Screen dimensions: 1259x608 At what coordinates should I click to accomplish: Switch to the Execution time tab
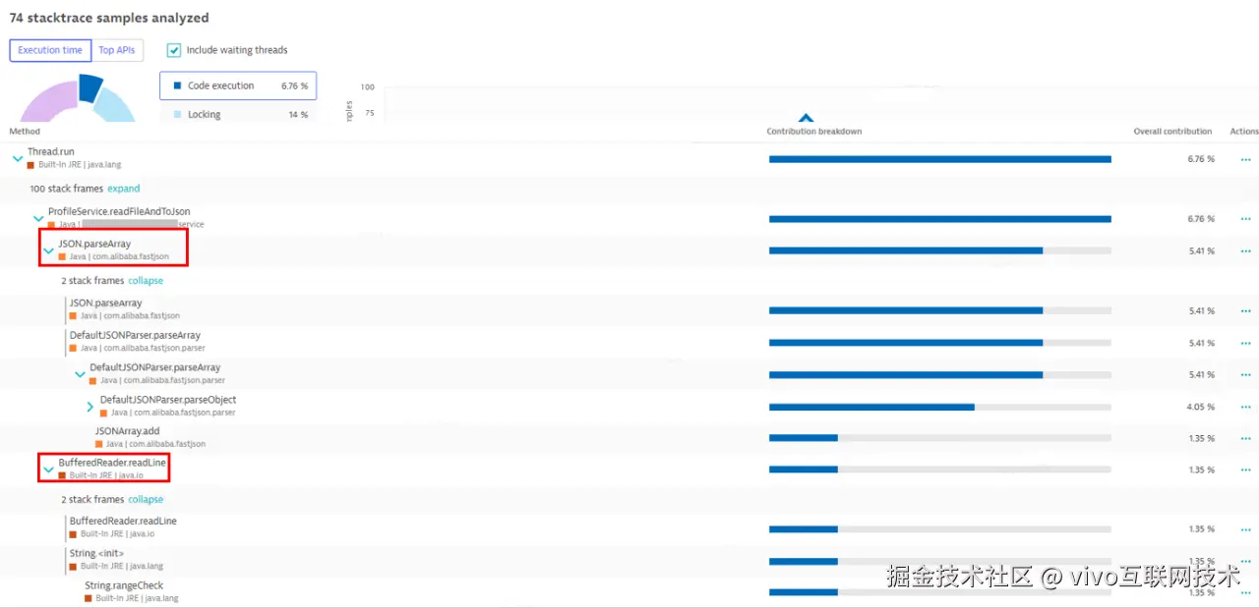coord(50,50)
